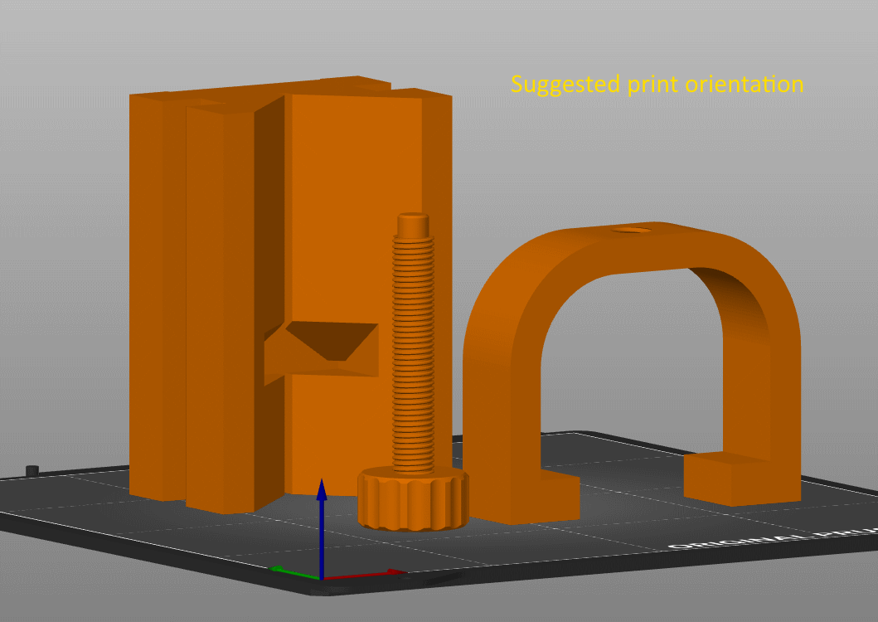
Task: Click the knurled knob of the screw
Action: pos(413,498)
